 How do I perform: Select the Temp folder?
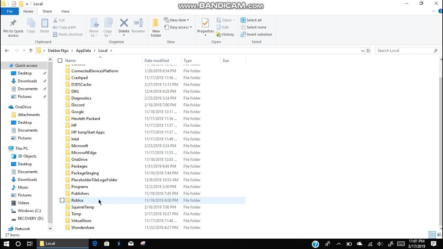coord(76,214)
